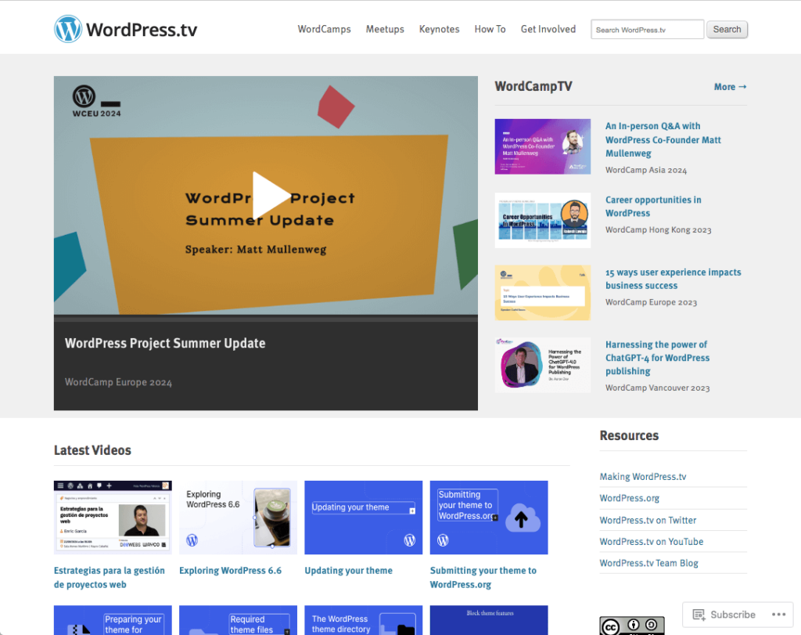
Task: Open the Subscribe icon button
Action: tap(724, 614)
